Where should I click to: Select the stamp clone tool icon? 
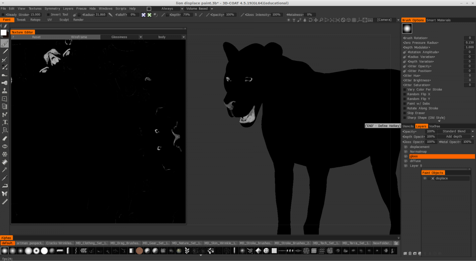click(5, 91)
